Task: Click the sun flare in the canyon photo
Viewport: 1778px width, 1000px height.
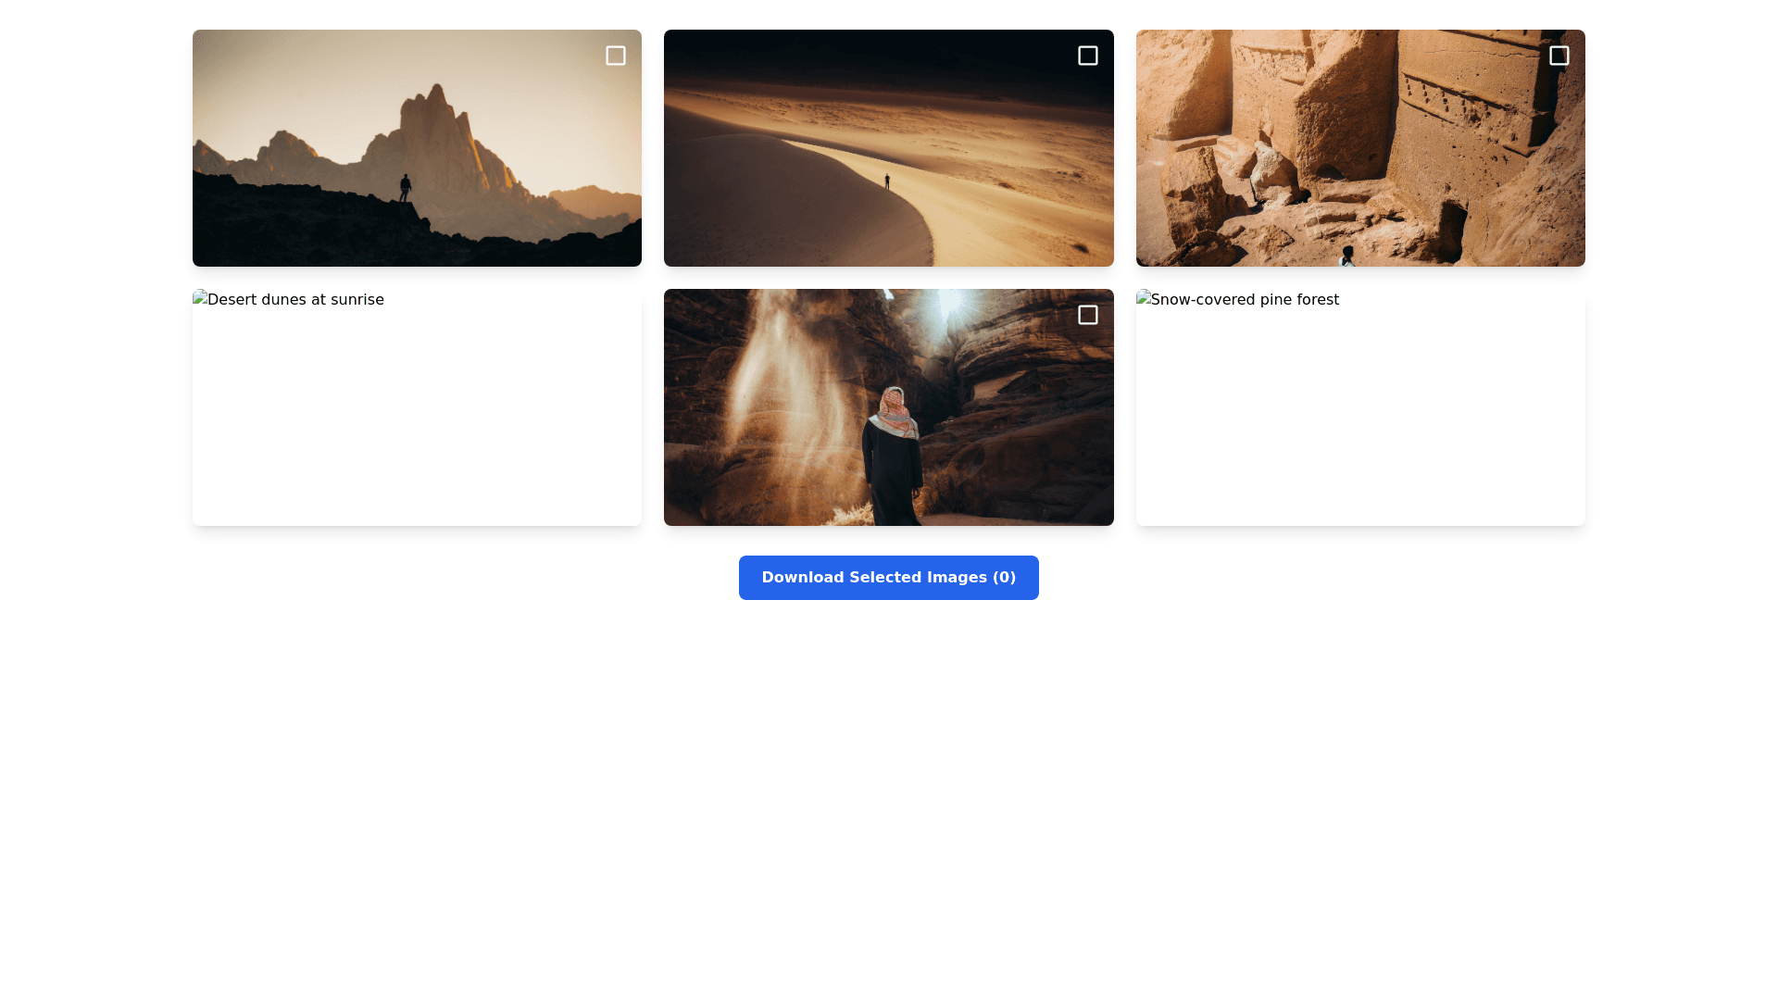Action: [x=951, y=303]
